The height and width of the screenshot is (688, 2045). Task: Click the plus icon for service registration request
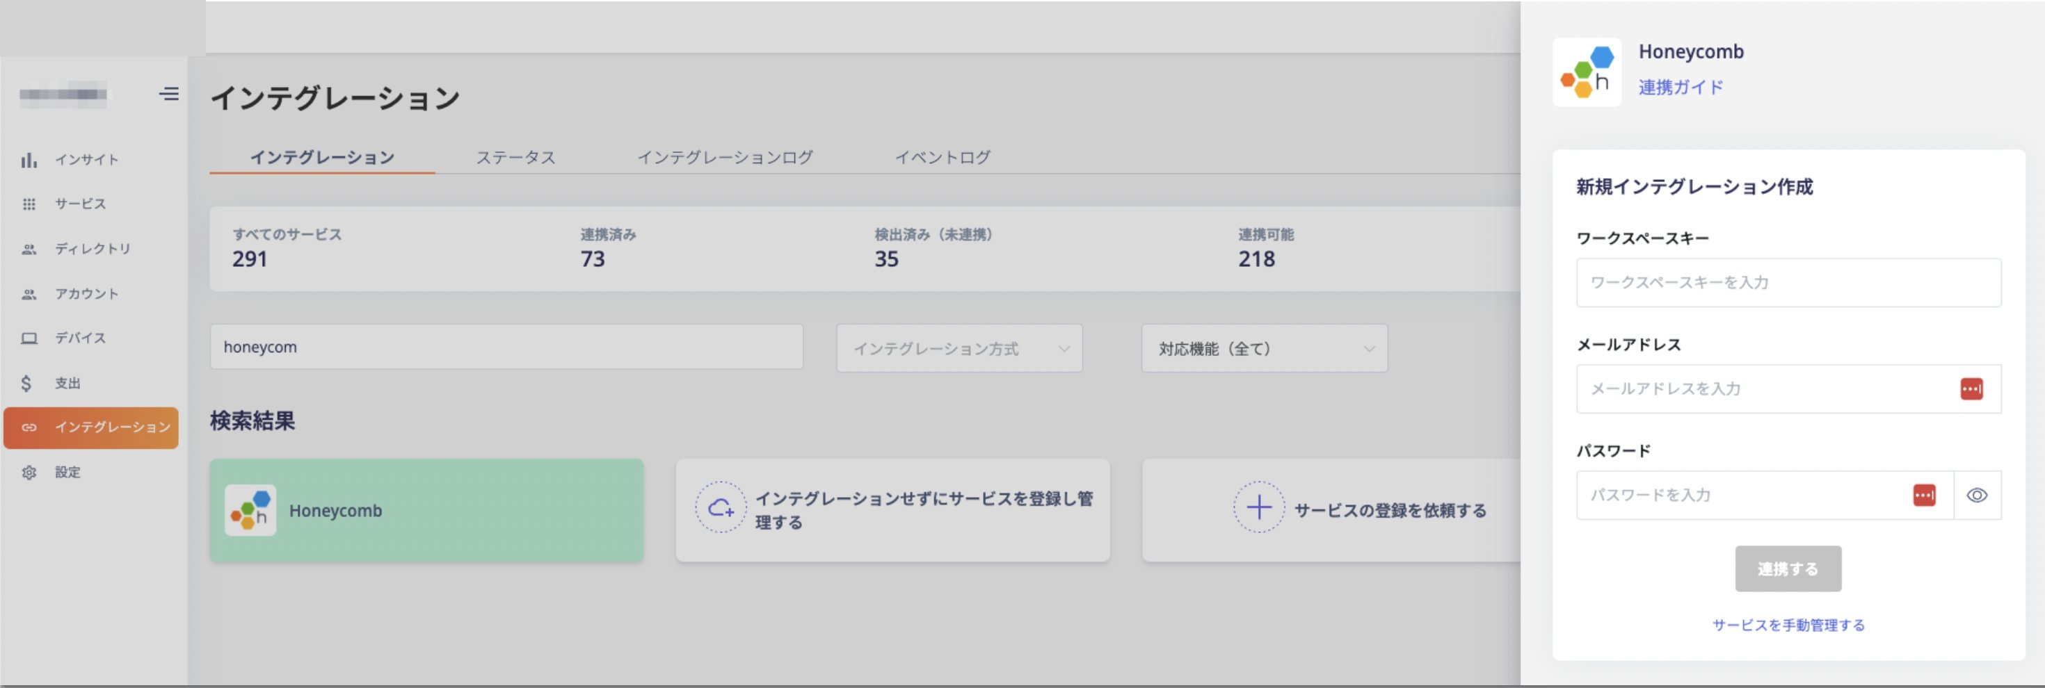point(1259,508)
